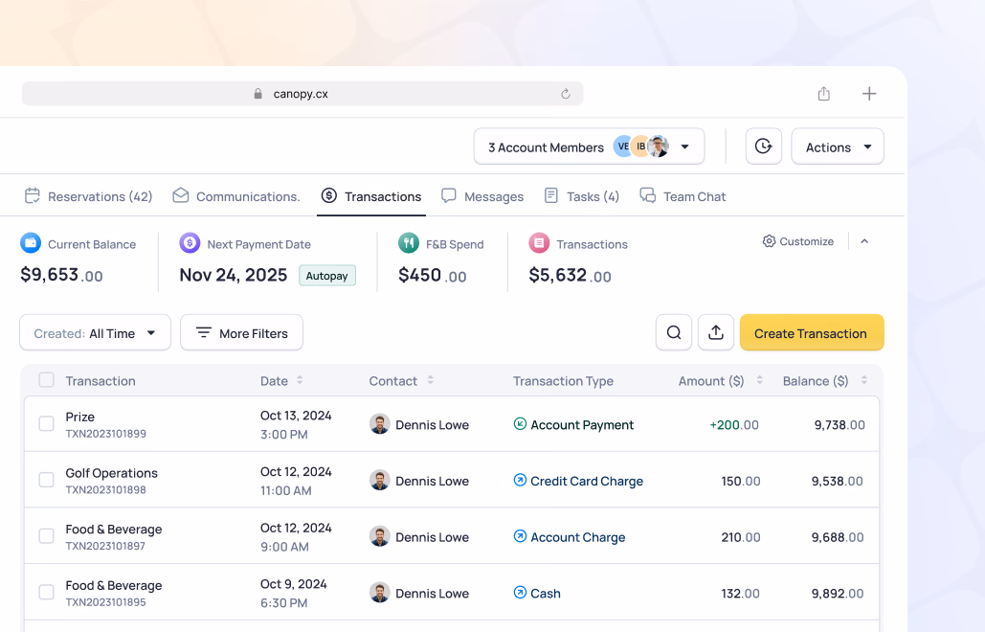The image size is (985, 632).
Task: Sort the table by Contact
Action: coord(431,380)
